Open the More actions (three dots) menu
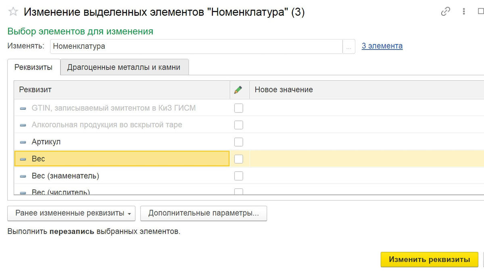 tap(463, 12)
